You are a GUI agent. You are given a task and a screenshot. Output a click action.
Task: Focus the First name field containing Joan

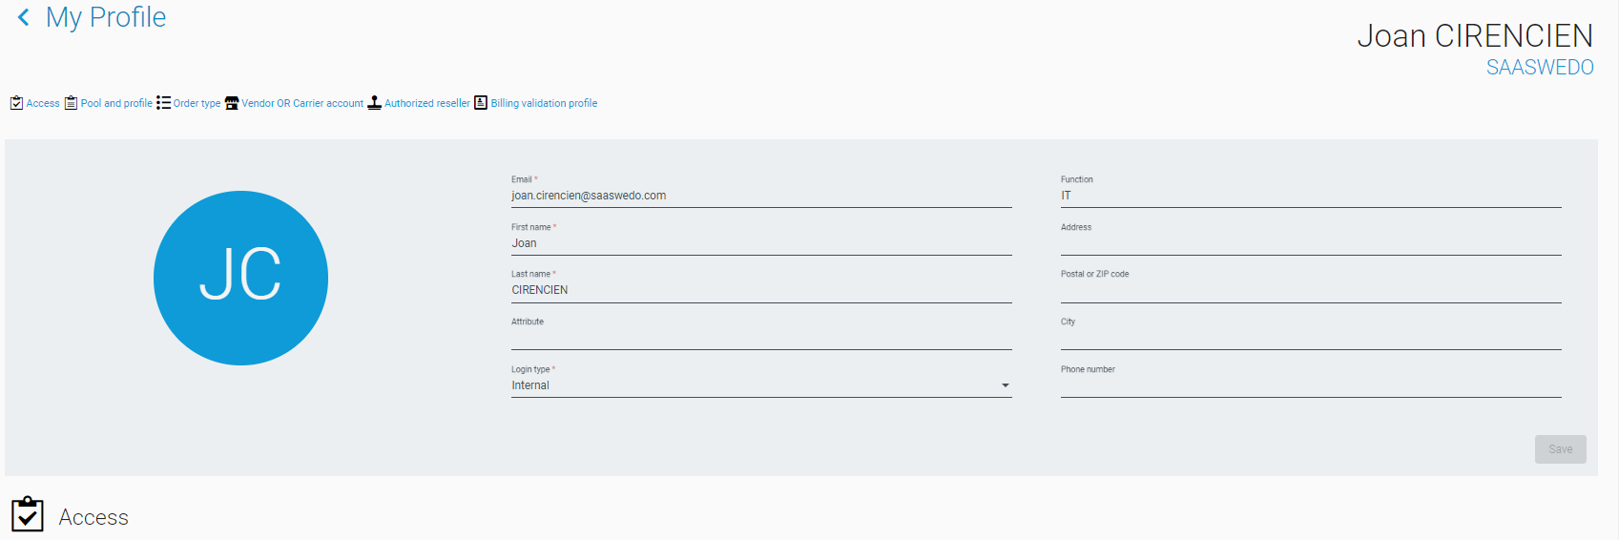[760, 243]
